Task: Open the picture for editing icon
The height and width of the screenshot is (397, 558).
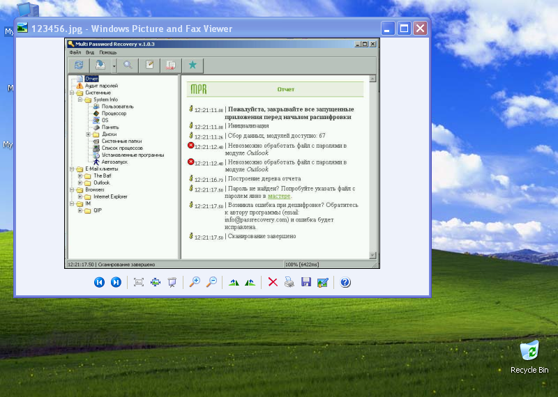Action: tap(323, 282)
